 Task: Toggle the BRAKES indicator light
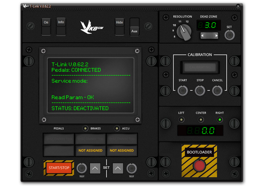[x=85, y=129]
